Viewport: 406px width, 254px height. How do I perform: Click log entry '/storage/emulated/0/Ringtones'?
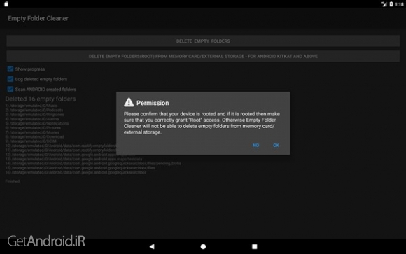click(x=35, y=115)
